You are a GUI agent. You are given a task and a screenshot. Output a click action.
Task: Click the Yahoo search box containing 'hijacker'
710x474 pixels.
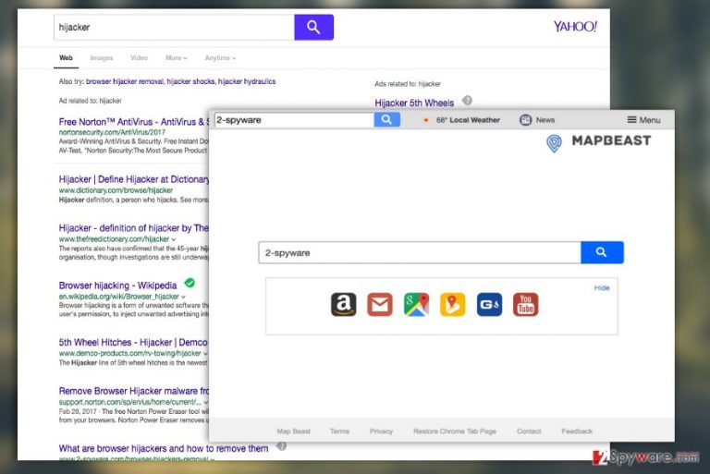pos(174,27)
